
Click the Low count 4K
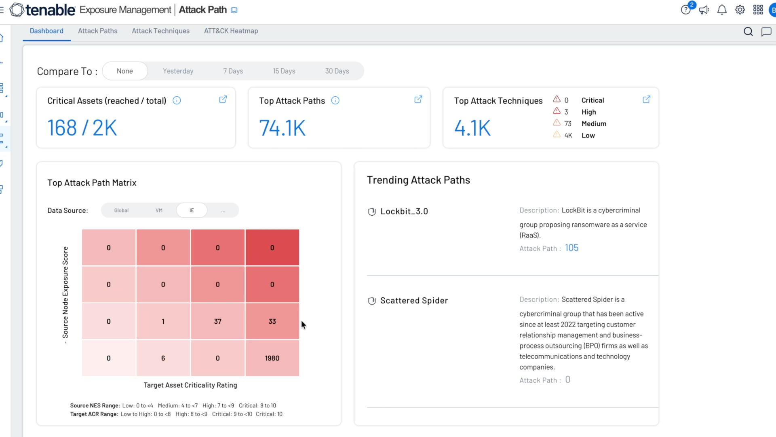568,136
